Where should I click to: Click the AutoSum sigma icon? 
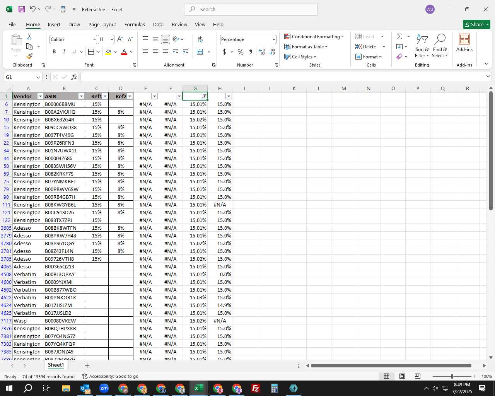399,36
